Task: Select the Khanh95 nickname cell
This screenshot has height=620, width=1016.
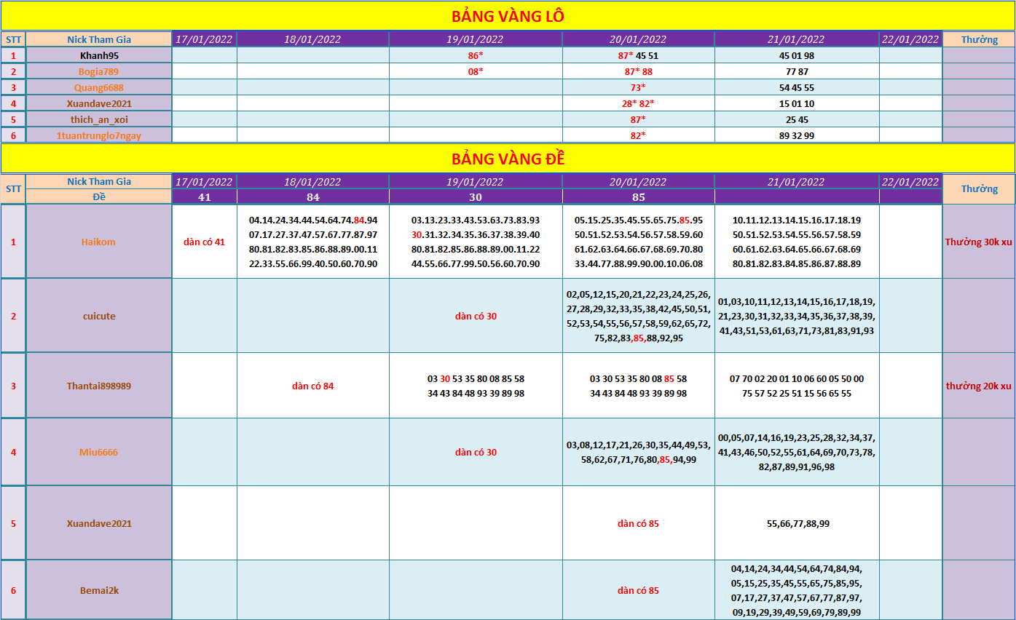Action: [x=99, y=55]
